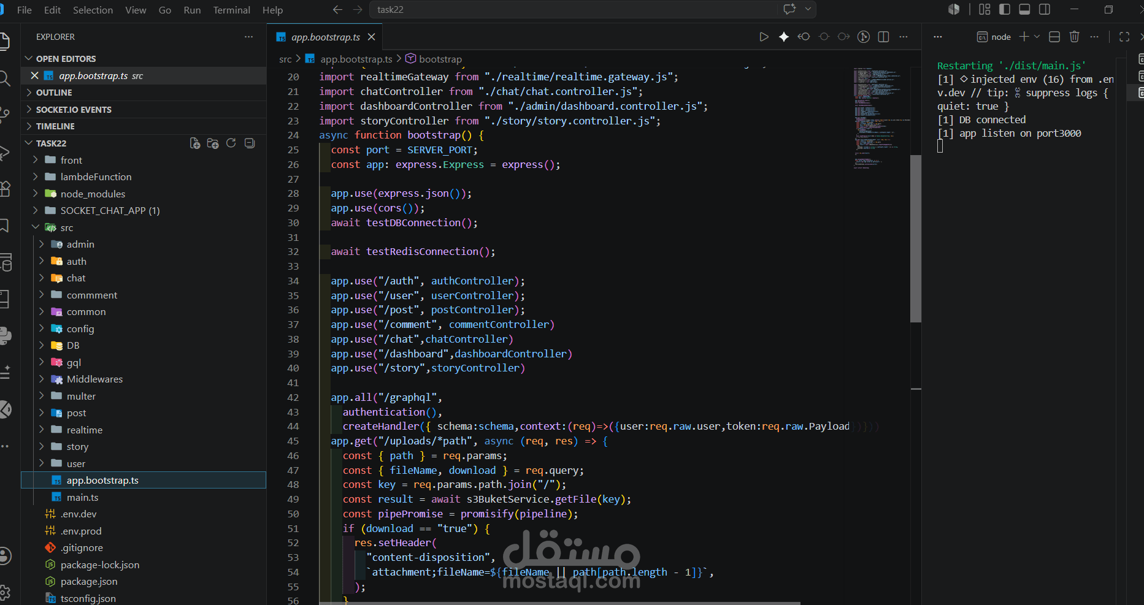Close the app.bootstrap.ts editor tab
This screenshot has height=605, width=1144.
click(371, 37)
